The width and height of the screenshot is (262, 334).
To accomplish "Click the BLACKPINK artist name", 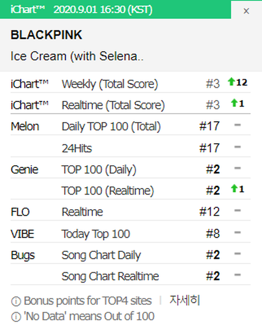I will (46, 35).
